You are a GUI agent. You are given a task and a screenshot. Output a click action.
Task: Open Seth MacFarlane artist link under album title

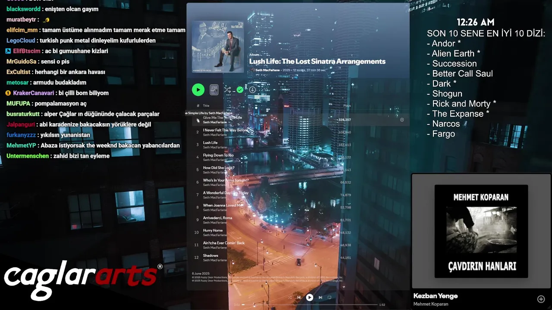point(267,70)
